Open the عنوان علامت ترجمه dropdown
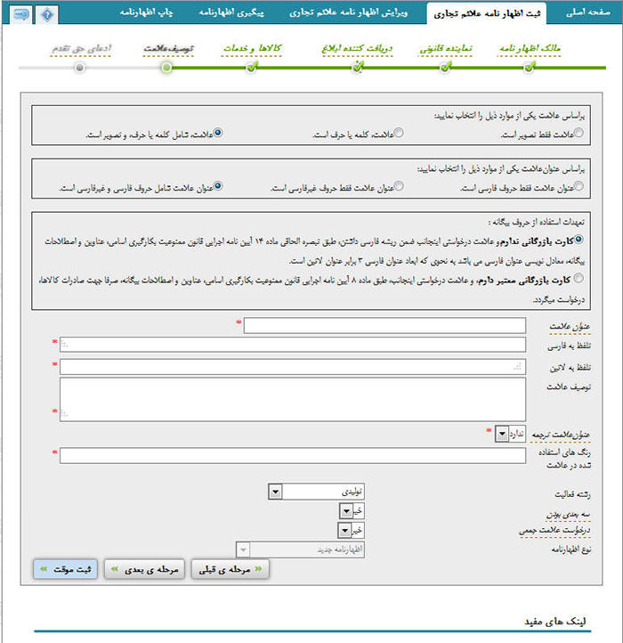 point(510,434)
